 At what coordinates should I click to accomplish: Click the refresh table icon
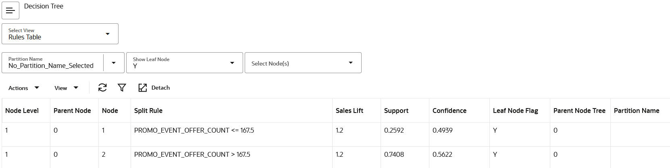click(102, 88)
